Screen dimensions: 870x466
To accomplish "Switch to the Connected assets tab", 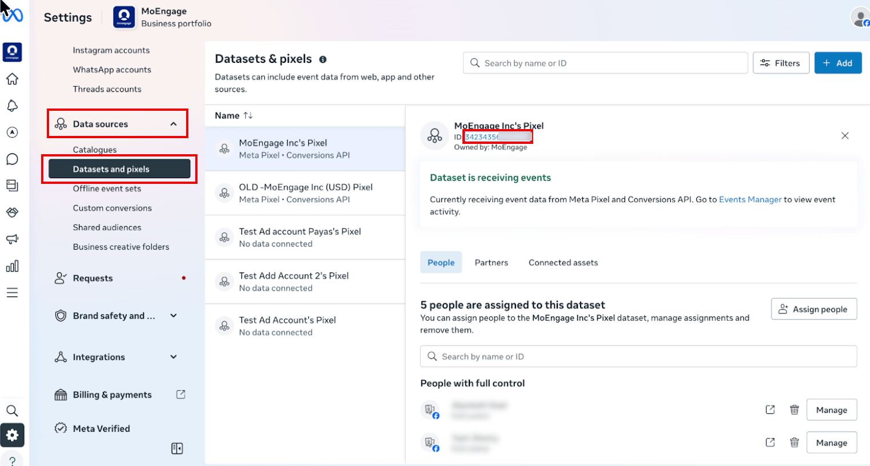I will [563, 263].
